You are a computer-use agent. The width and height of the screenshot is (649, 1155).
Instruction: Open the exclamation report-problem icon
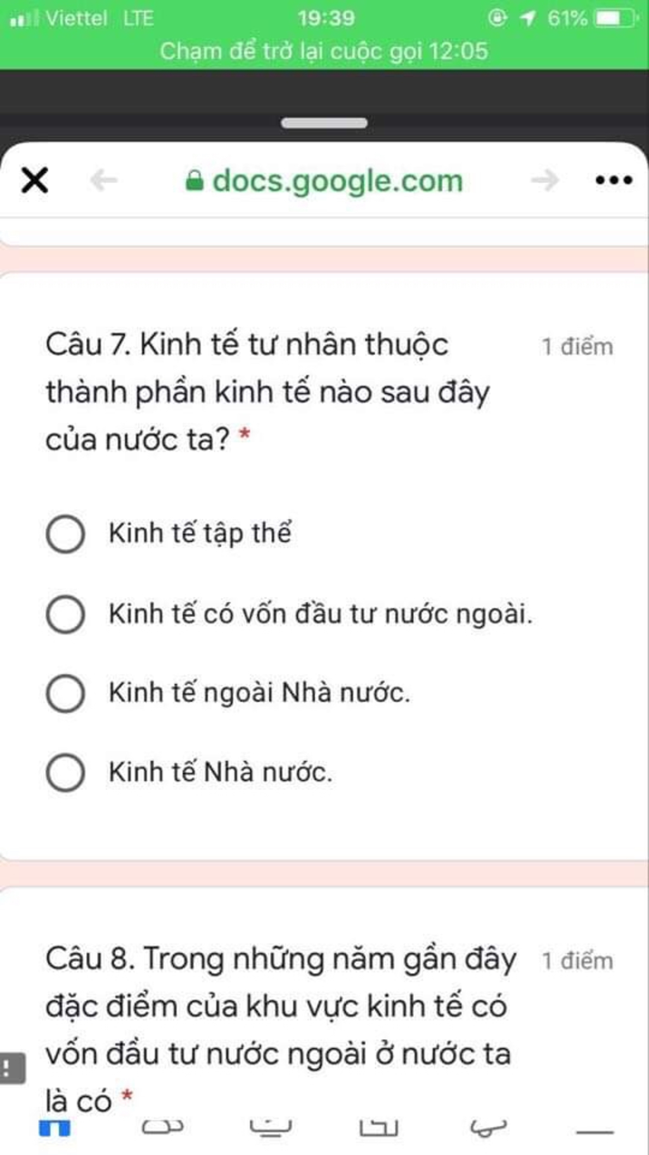coord(11,1068)
